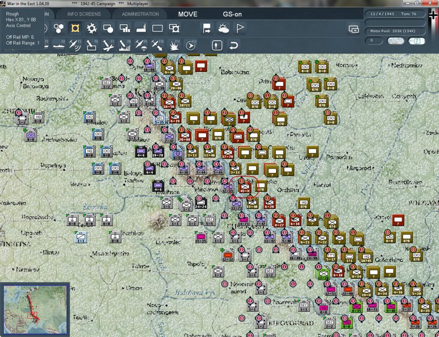Select the F5 air recon mode
The image size is (439, 337).
(75, 45)
